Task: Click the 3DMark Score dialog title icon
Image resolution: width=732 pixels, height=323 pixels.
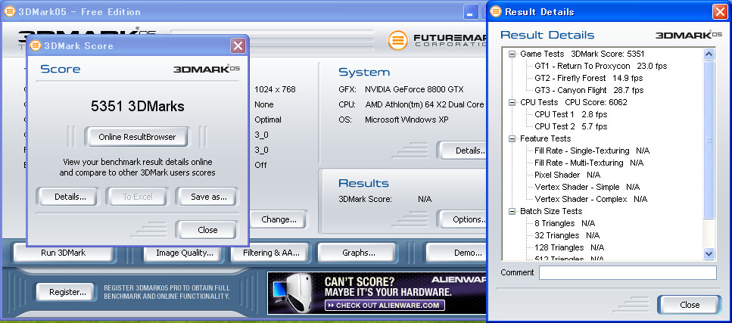Action: click(x=36, y=45)
